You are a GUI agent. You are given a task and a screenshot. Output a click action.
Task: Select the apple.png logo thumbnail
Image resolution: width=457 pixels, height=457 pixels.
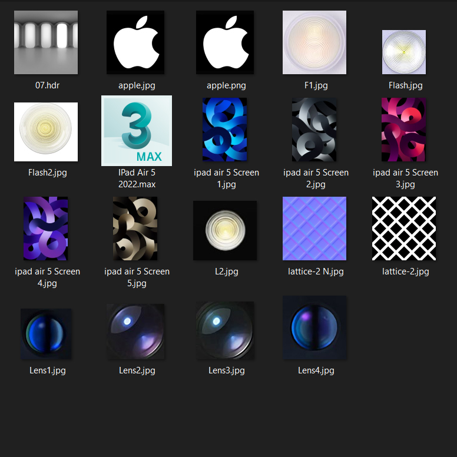[x=225, y=42]
